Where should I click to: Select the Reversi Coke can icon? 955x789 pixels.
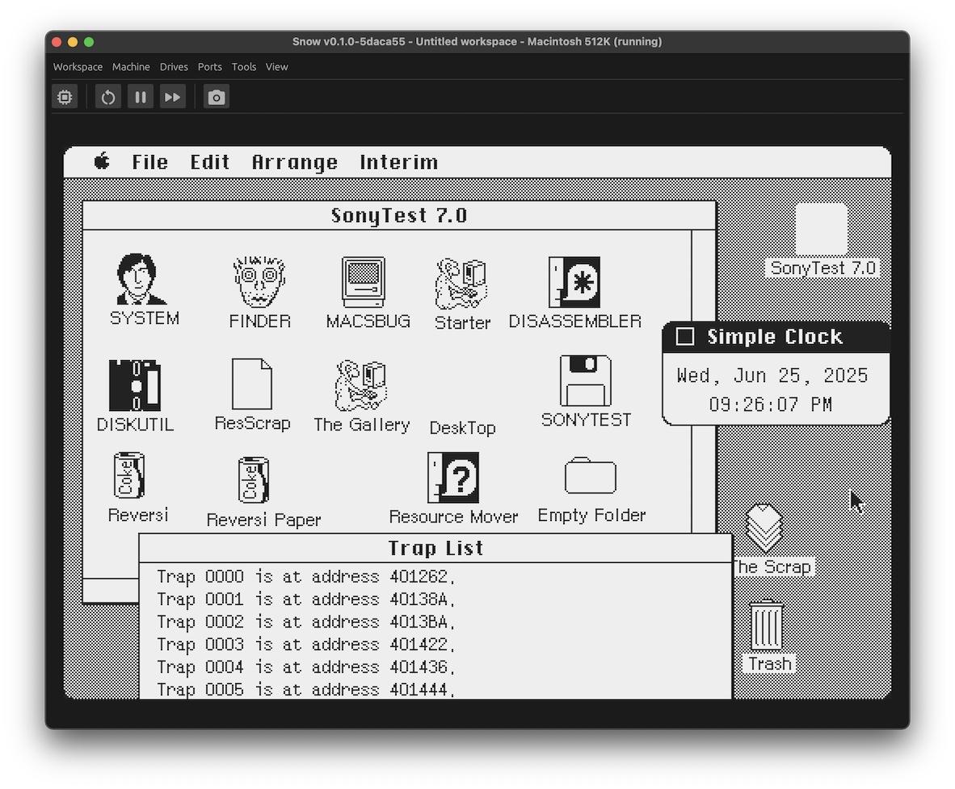click(x=129, y=476)
